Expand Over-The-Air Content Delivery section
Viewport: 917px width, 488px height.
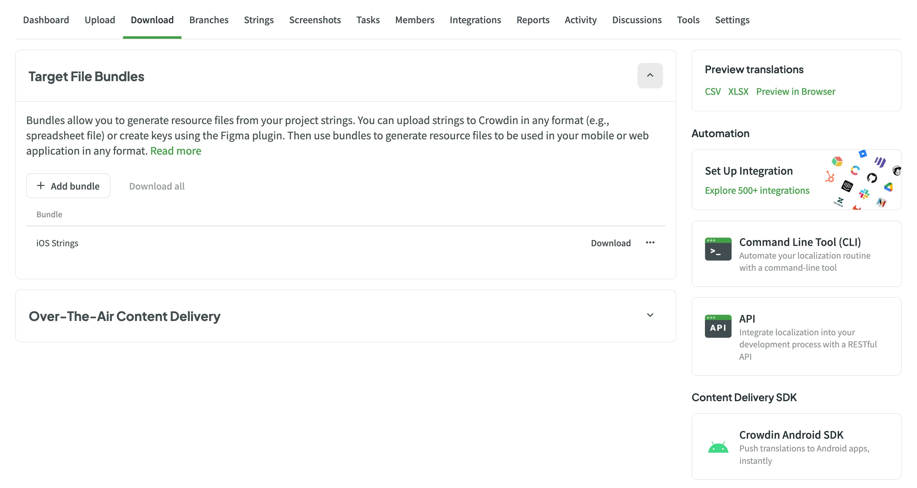point(650,316)
